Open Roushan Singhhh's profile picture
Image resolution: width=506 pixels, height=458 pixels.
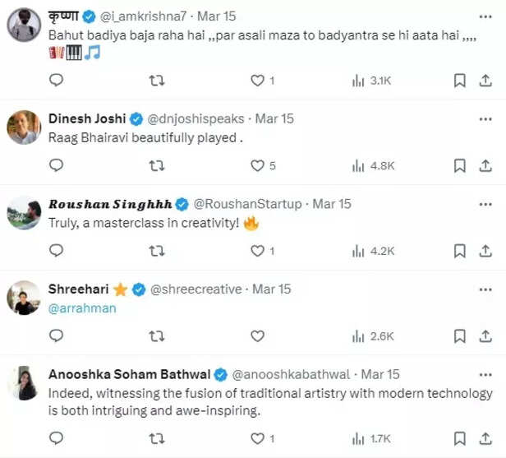[24, 213]
